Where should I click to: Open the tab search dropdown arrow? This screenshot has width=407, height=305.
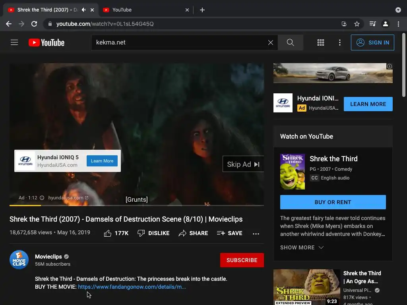(x=398, y=10)
